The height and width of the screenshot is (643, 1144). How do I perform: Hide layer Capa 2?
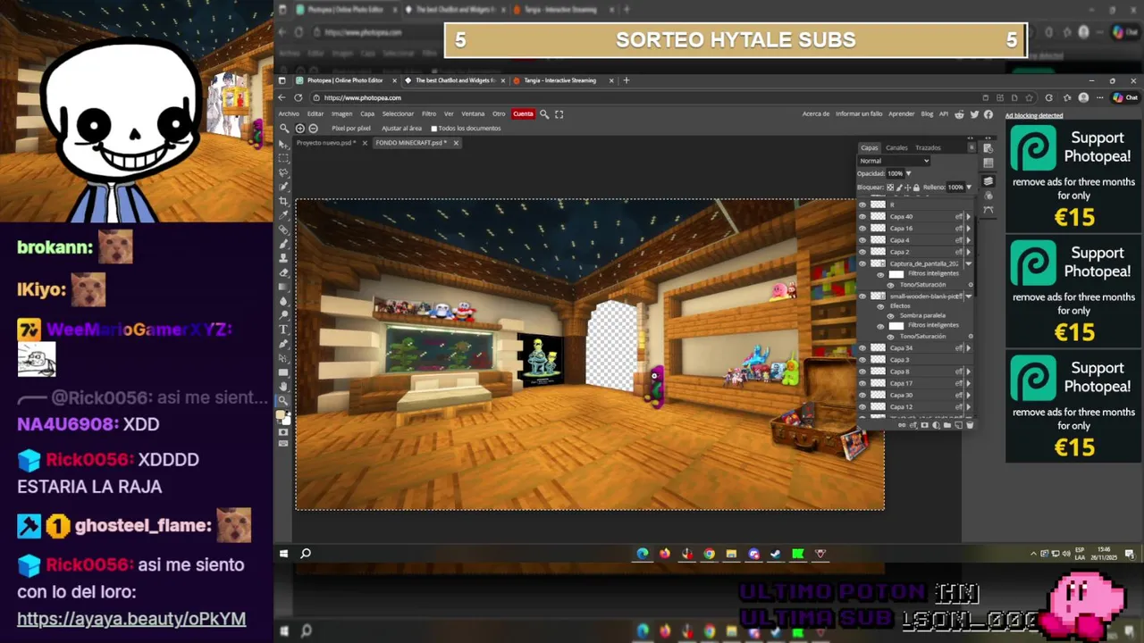(x=862, y=251)
